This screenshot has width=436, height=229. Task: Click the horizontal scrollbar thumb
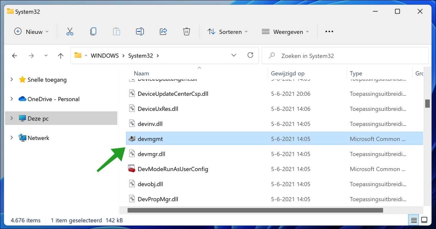pyautogui.click(x=255, y=210)
